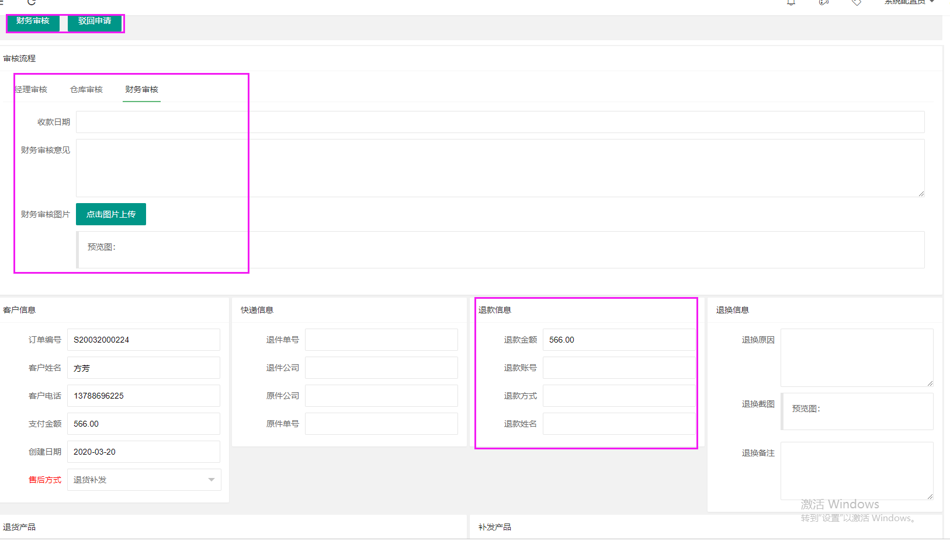
Task: Open the 售后方式 dropdown showing 退货补发
Action: pyautogui.click(x=144, y=480)
